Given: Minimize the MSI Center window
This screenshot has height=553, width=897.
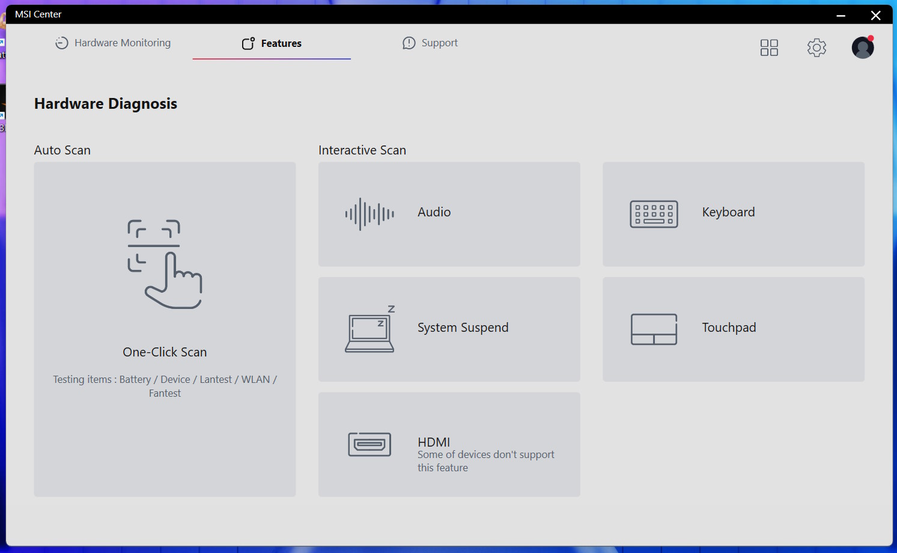Looking at the screenshot, I should pos(841,15).
